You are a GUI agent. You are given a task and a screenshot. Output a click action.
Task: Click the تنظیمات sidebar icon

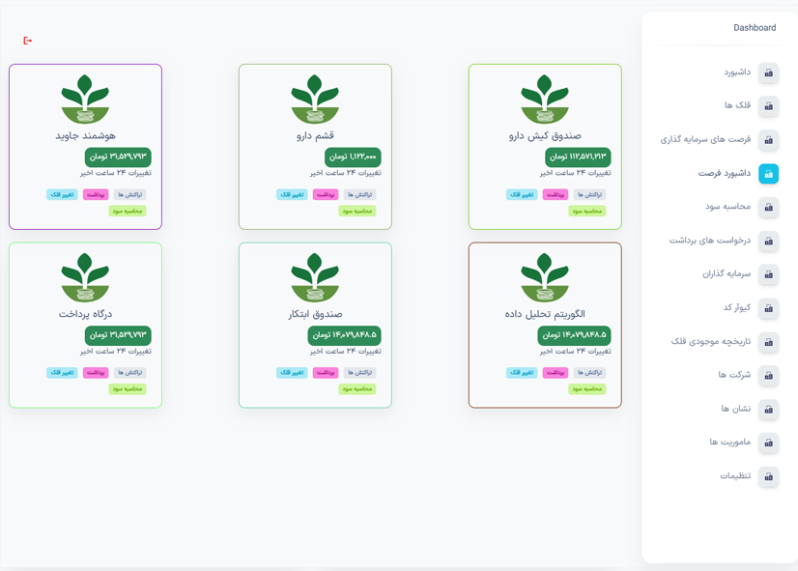[769, 476]
